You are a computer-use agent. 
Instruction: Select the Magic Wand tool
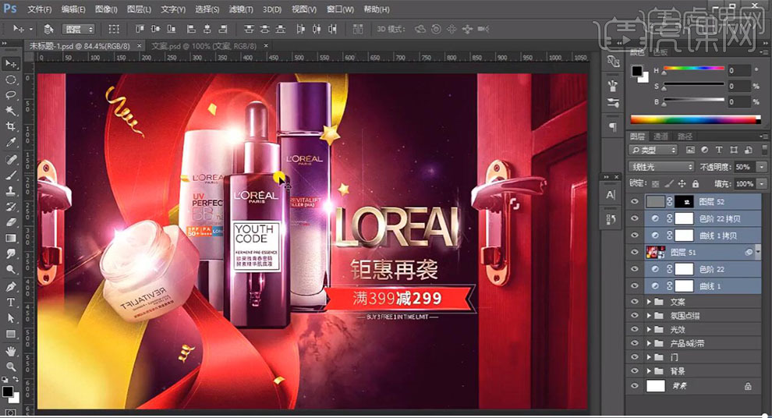[x=10, y=111]
